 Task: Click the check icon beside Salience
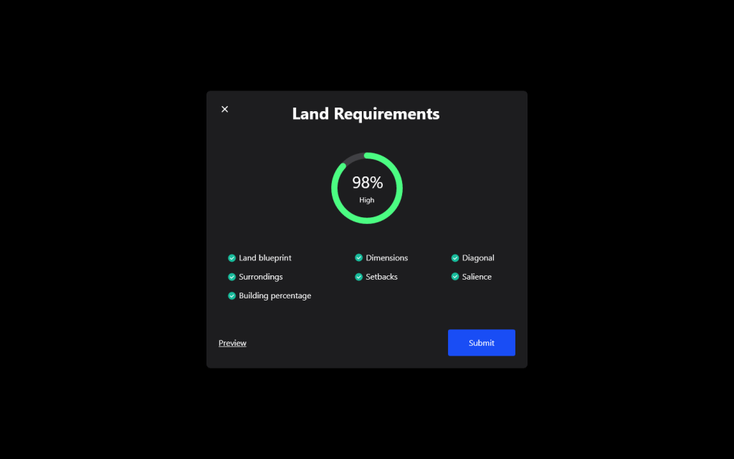(454, 277)
